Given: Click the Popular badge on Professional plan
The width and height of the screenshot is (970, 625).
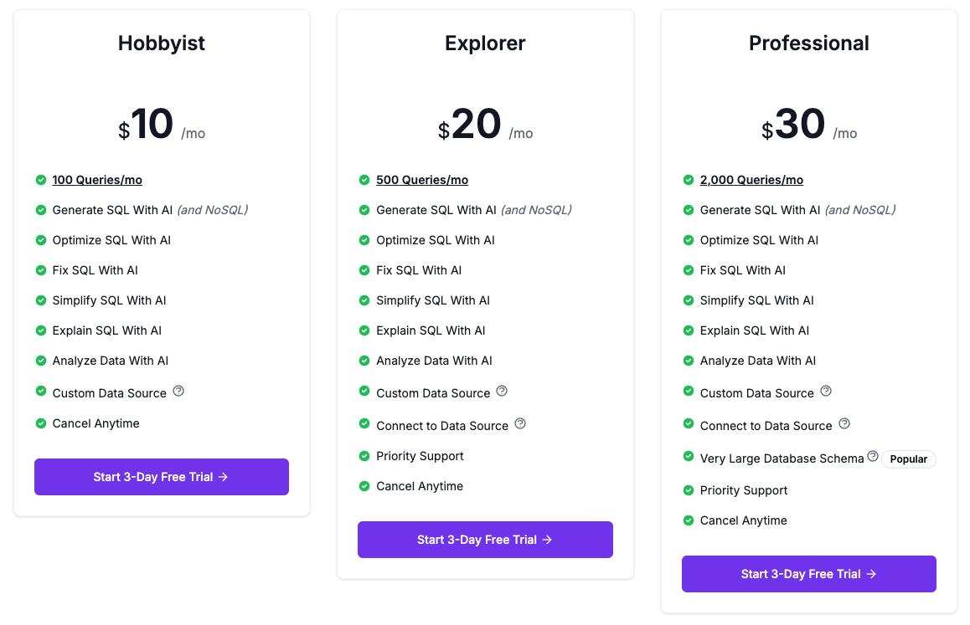Looking at the screenshot, I should tap(909, 459).
